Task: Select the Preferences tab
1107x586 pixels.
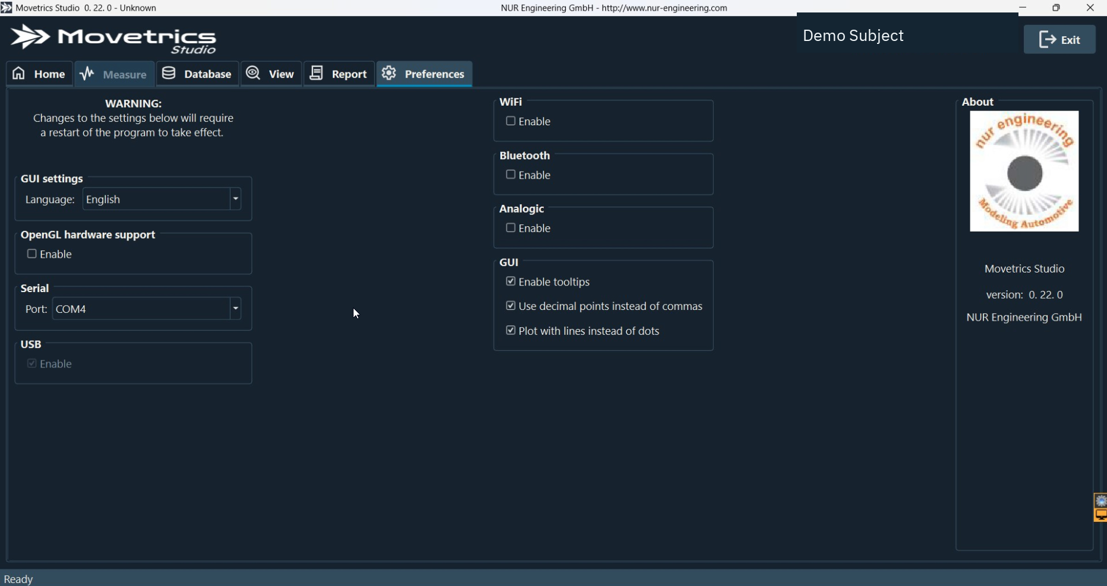Action: pos(424,74)
